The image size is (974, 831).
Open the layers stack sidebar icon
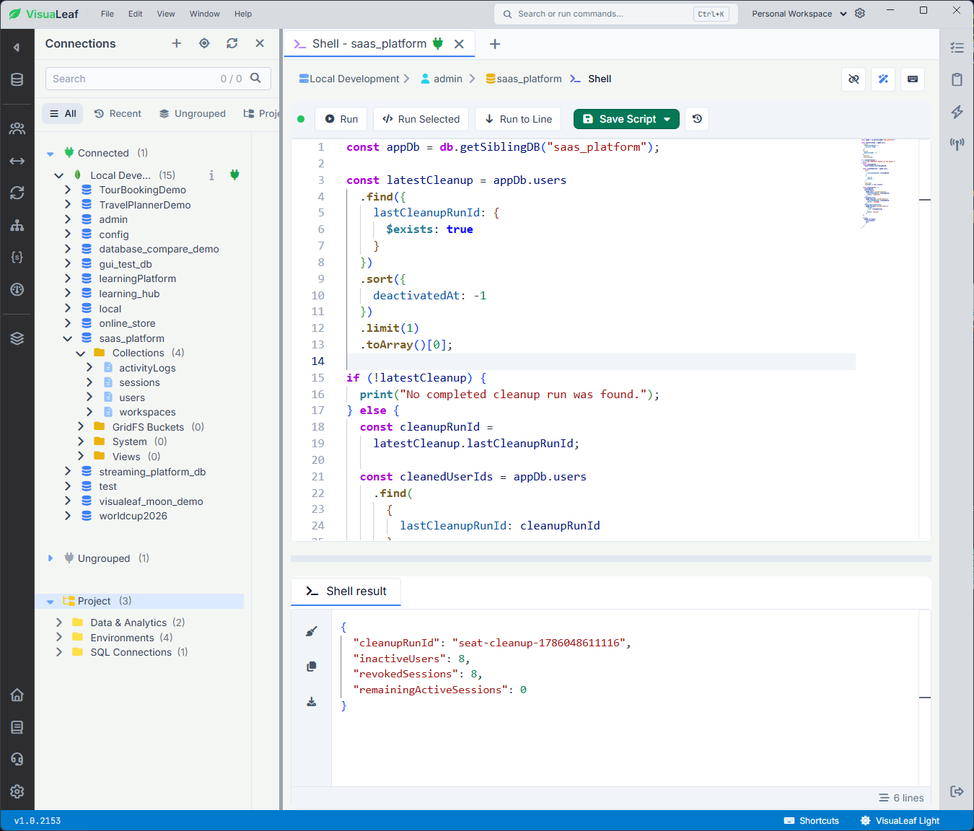[x=17, y=338]
